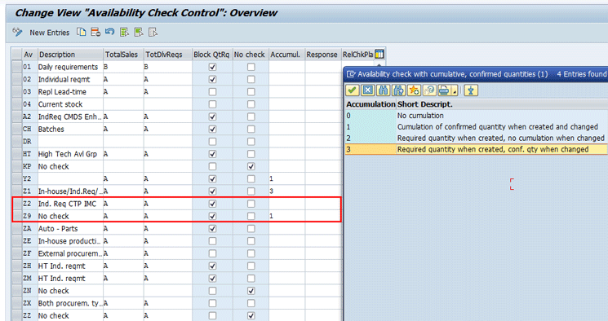Click the Find binoculars icon in popup
This screenshot has width=608, height=321.
click(383, 90)
